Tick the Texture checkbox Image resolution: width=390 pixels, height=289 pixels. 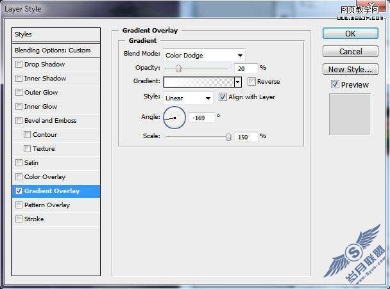(x=27, y=149)
